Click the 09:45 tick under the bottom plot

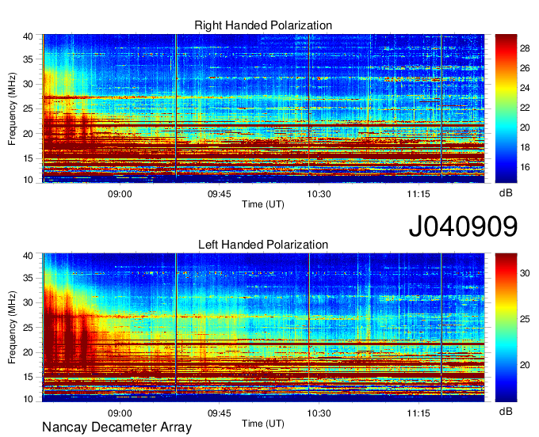220,413
